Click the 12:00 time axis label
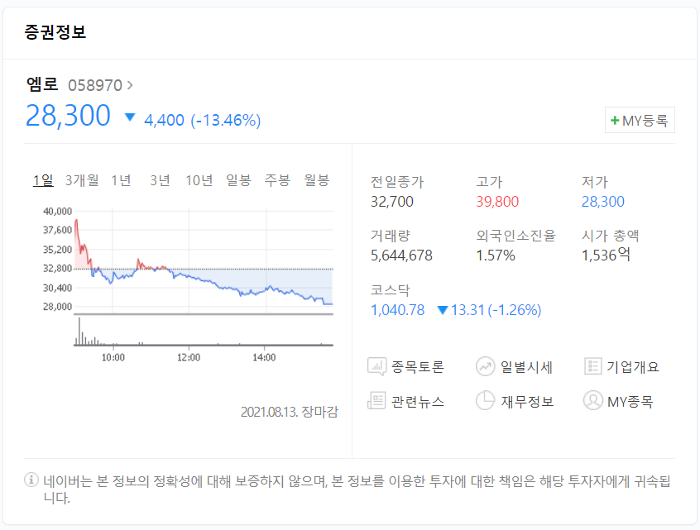 click(x=189, y=357)
